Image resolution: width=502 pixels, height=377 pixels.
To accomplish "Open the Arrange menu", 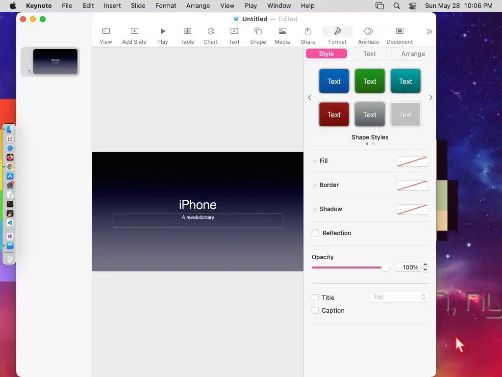I will pyautogui.click(x=198, y=6).
